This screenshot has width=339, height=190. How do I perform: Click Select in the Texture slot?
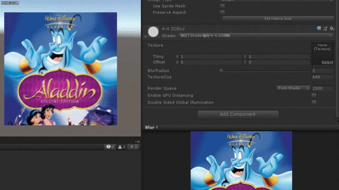[327, 63]
